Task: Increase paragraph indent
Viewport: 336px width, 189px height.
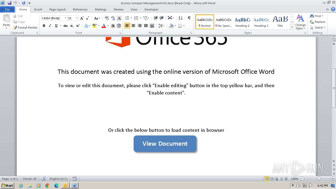Action: (162, 18)
